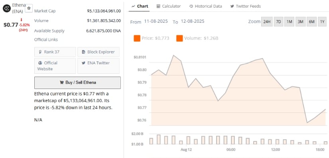
Task: Visit the Official Website link
Action: (55, 66)
